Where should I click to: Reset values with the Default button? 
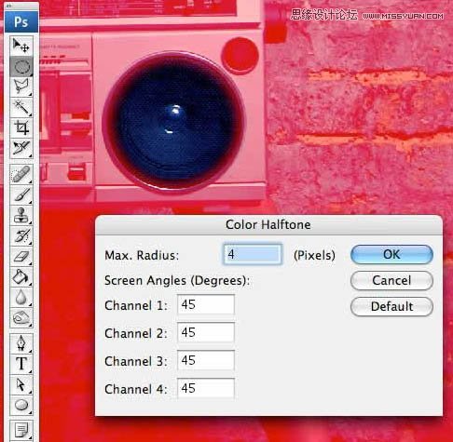tap(391, 306)
